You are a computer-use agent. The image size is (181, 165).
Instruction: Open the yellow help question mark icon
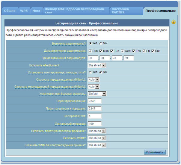174,22
